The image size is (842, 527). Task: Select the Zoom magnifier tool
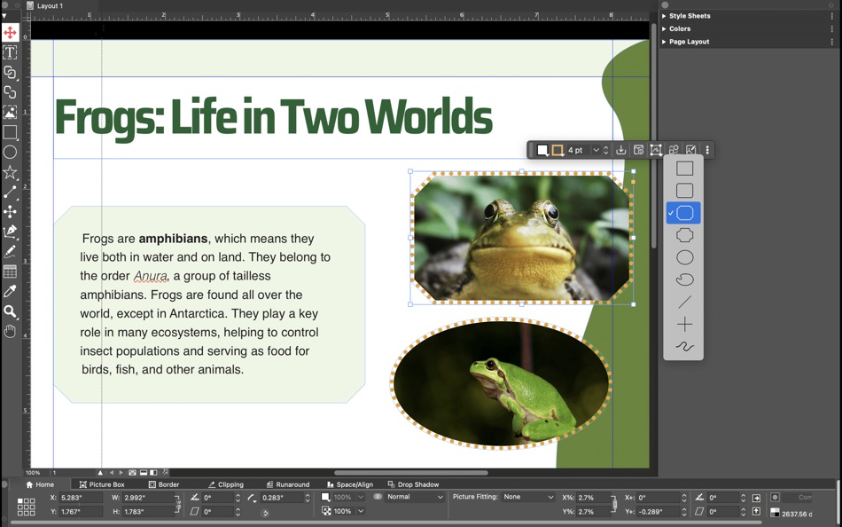[x=10, y=311]
